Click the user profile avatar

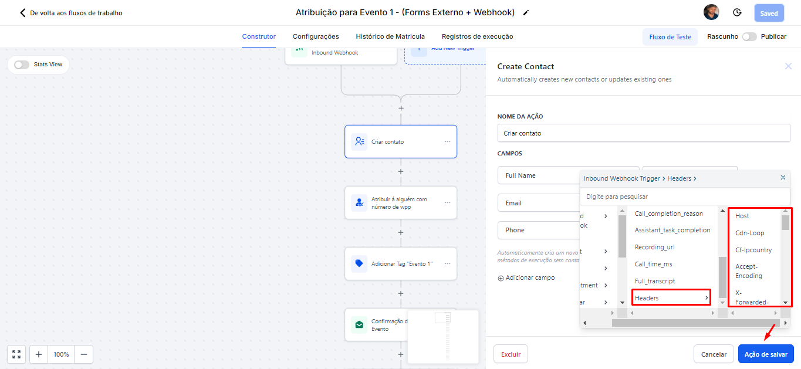pyautogui.click(x=711, y=12)
